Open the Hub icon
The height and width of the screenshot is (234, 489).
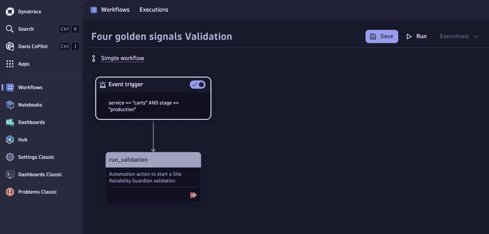(x=9, y=139)
